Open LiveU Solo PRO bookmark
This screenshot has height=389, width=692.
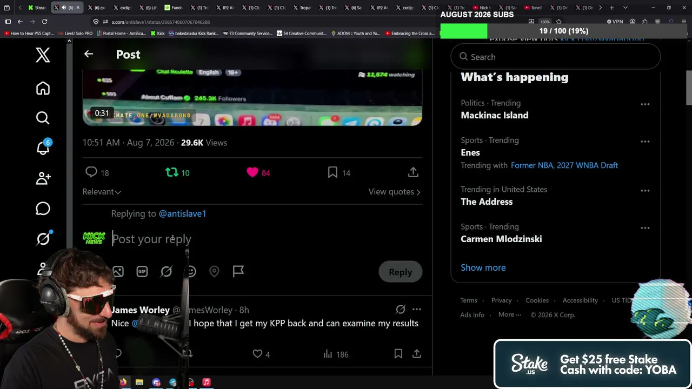coord(75,33)
